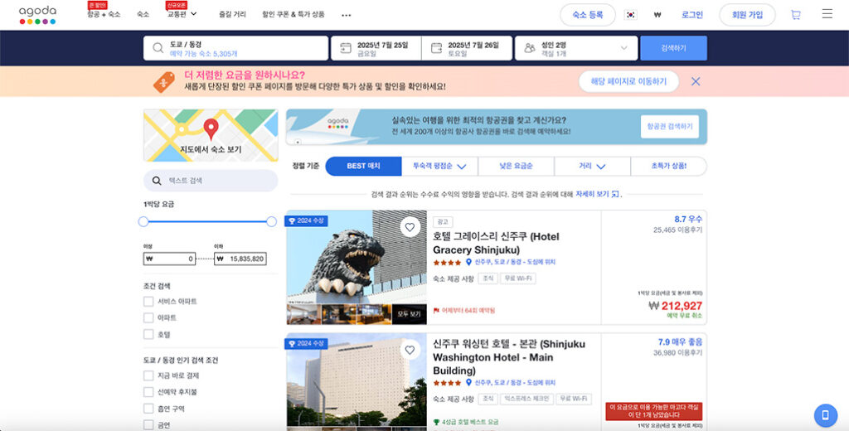This screenshot has width=849, height=431.
Task: Click the orange coupon tag icon
Action: [163, 82]
